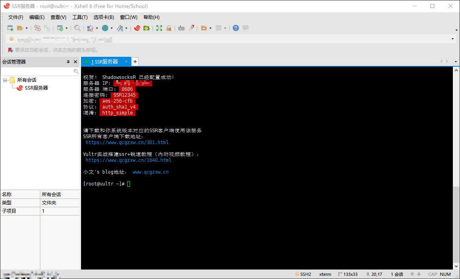
Task: Open the 文件(F) menu
Action: pyautogui.click(x=16, y=17)
